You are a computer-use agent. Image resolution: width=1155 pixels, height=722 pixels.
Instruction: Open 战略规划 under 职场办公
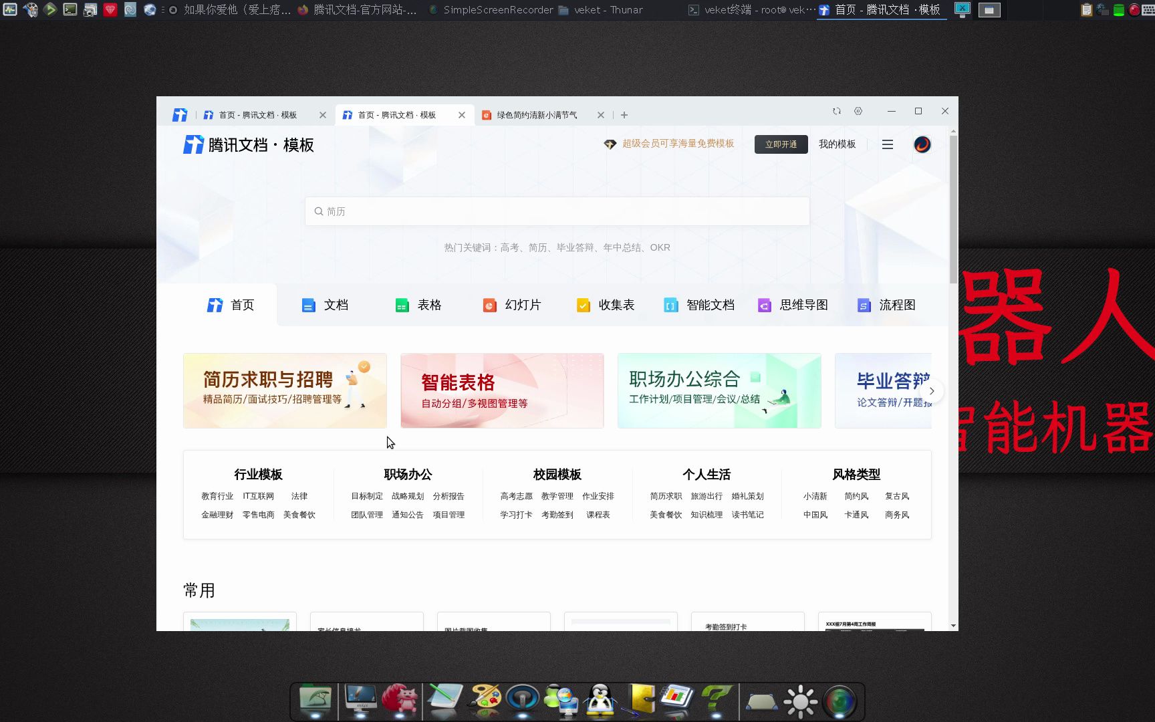tap(408, 496)
